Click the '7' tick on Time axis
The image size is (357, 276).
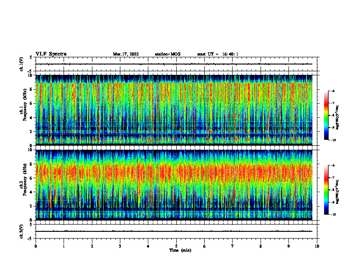pos(233,246)
